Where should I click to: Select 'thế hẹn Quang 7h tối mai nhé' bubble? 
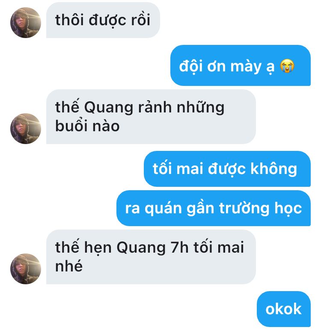click(x=151, y=257)
